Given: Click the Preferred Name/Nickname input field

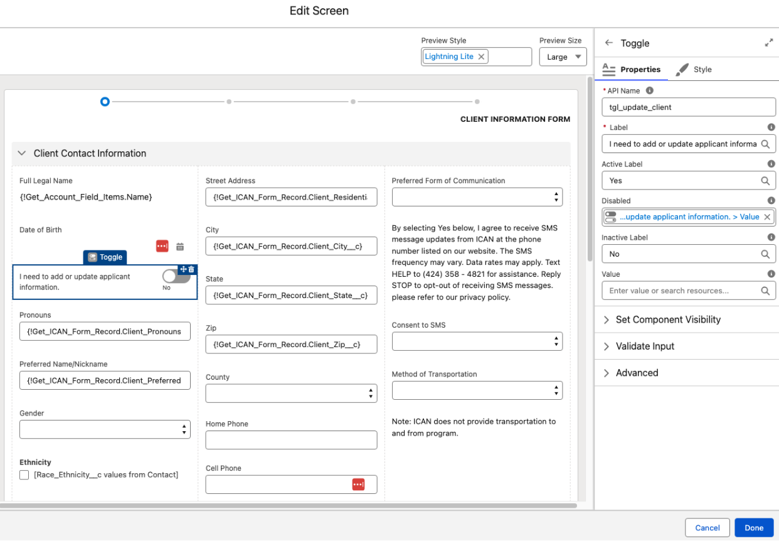Looking at the screenshot, I should click(x=105, y=380).
